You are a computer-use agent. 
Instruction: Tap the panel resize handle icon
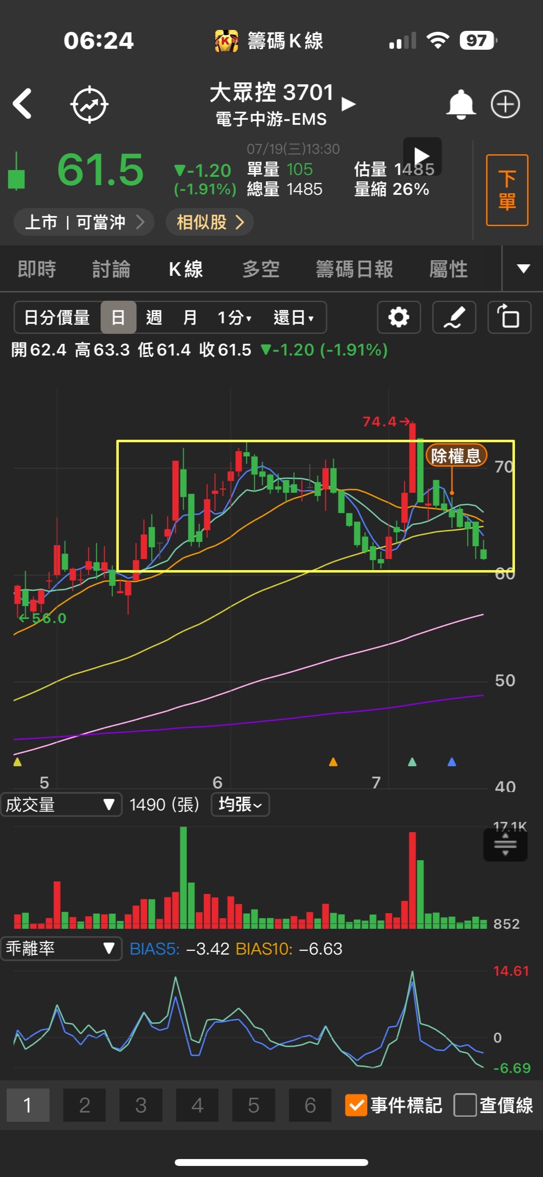[x=505, y=844]
